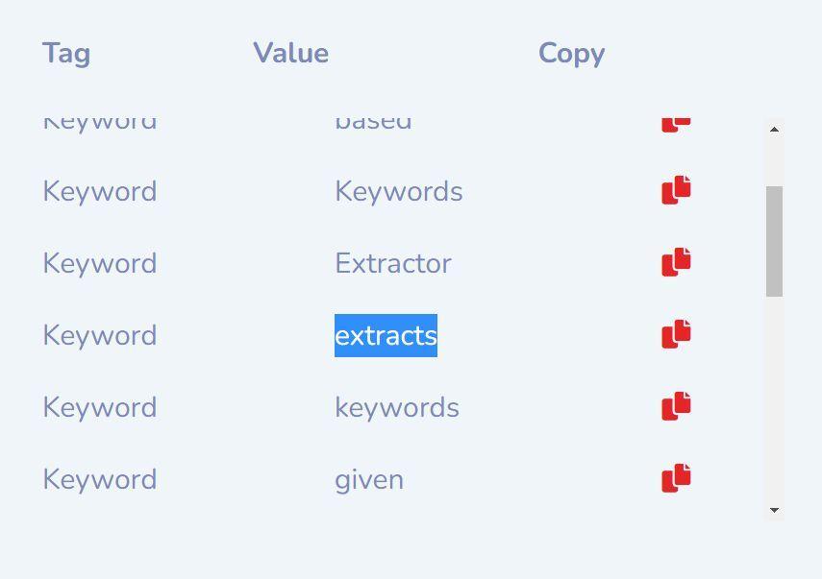Copy the 'given' keyword value
The width and height of the screenshot is (822, 579).
pos(676,478)
